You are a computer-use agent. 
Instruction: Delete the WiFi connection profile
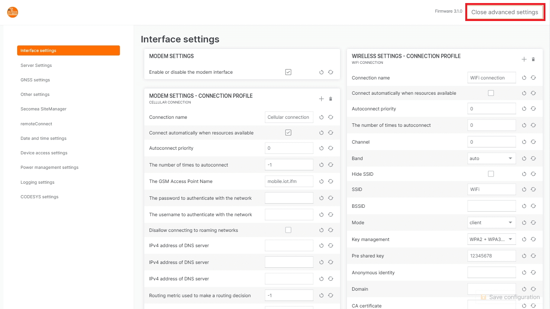(x=533, y=59)
